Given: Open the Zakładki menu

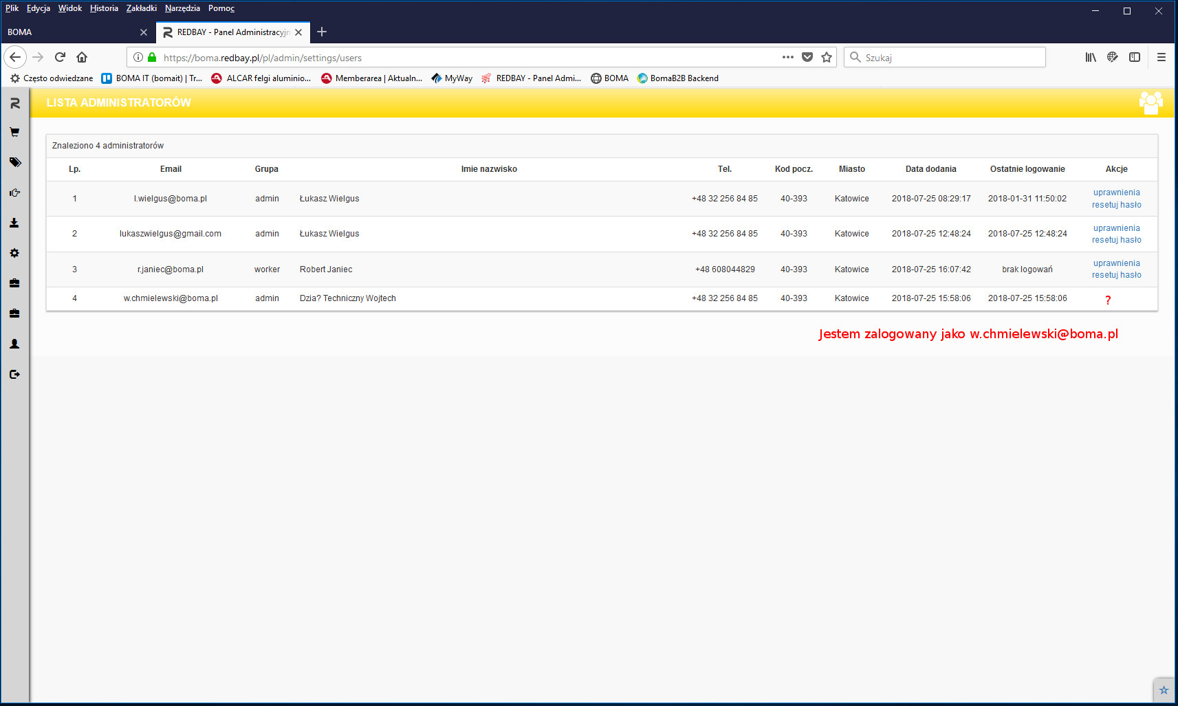Looking at the screenshot, I should pos(141,8).
